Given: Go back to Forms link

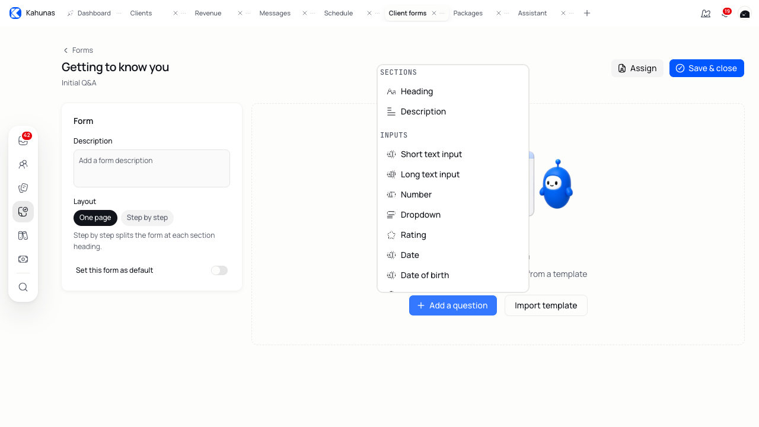Looking at the screenshot, I should (78, 50).
